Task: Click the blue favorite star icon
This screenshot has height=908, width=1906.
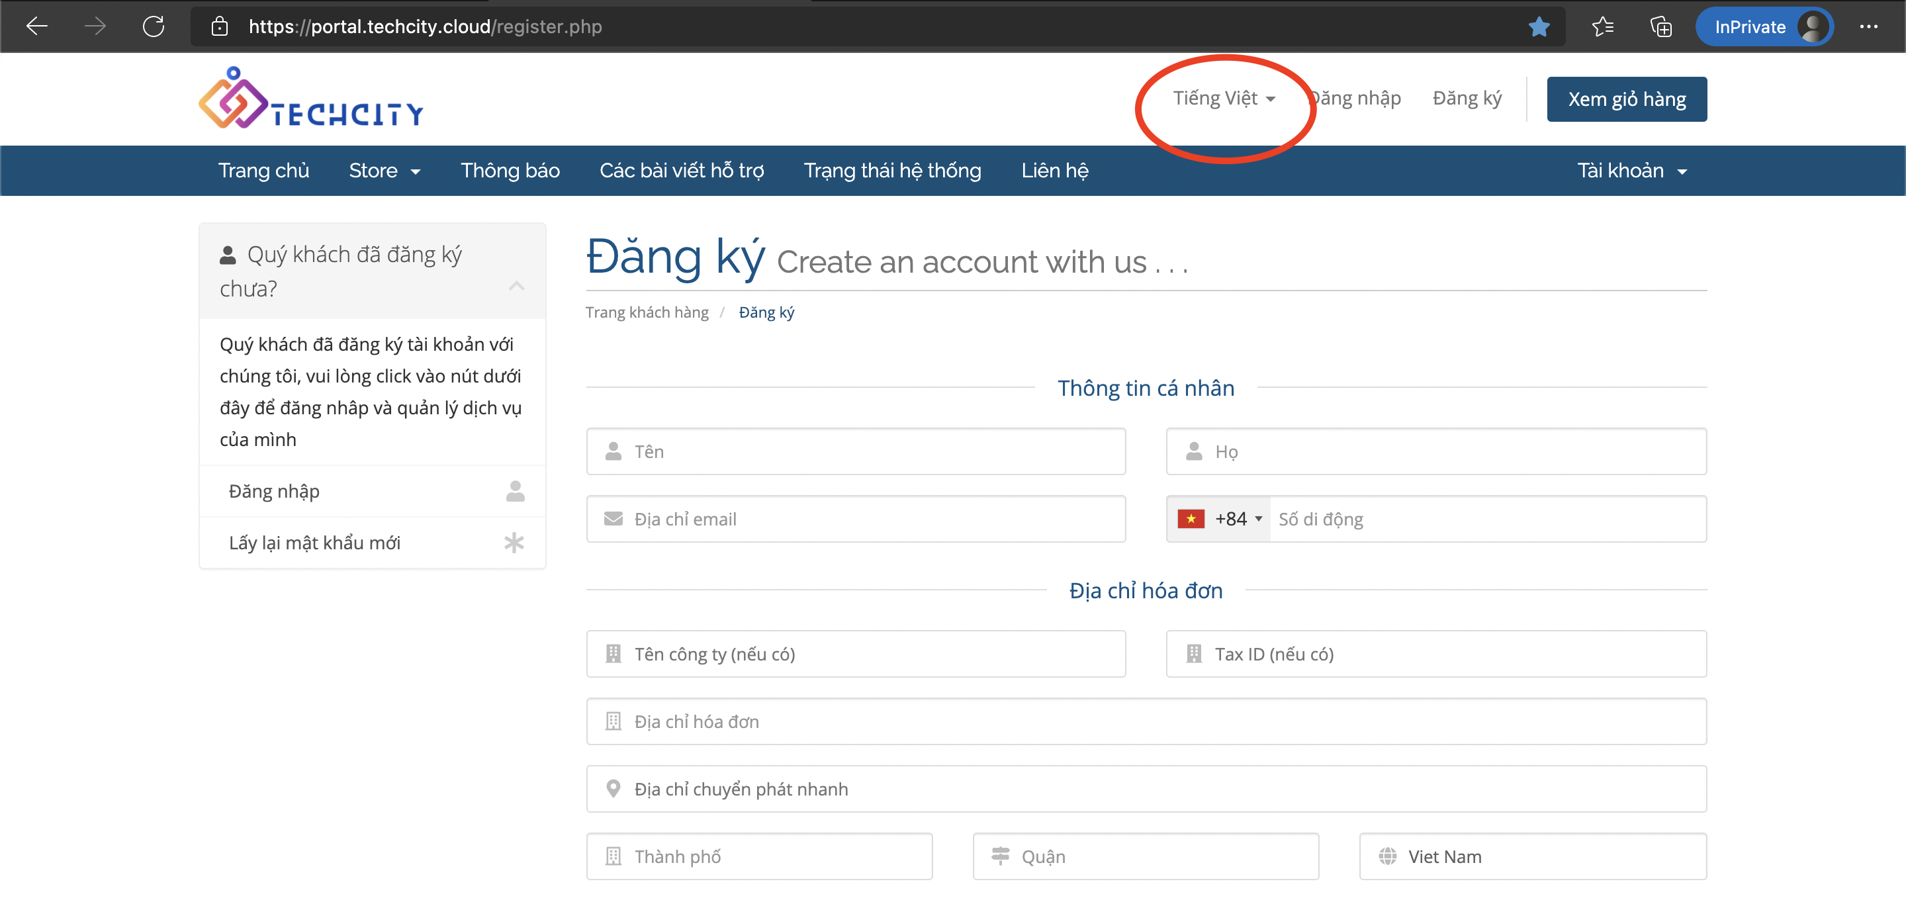Action: click(x=1539, y=26)
